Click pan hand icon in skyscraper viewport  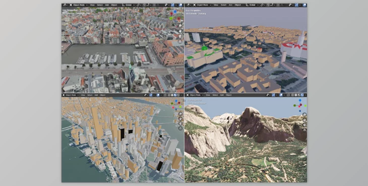pos(180,118)
